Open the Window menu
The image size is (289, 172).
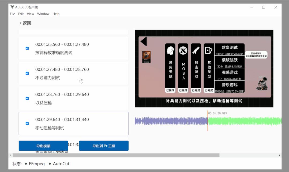43,14
